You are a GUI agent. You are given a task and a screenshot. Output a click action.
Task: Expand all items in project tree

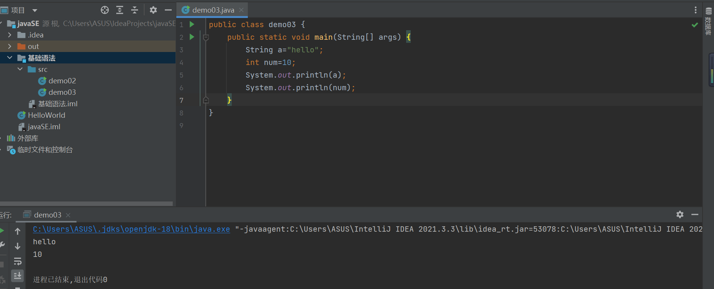tap(120, 10)
